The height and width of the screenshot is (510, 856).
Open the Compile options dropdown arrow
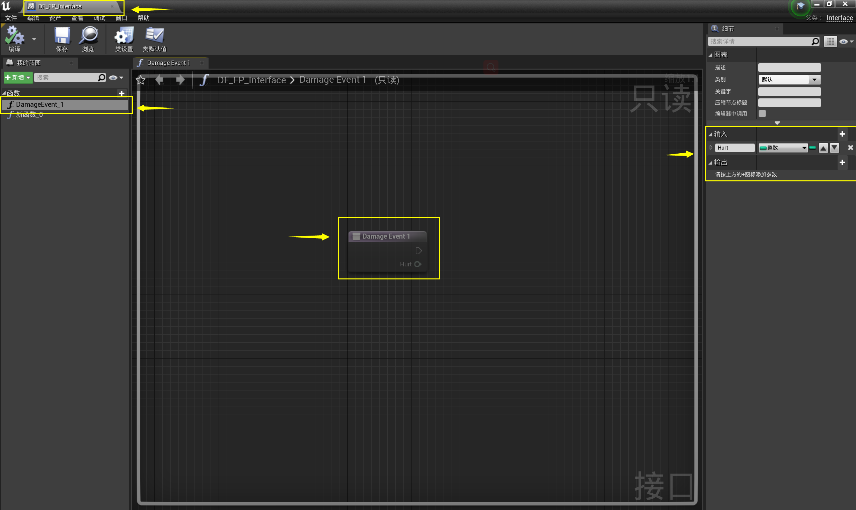coord(34,39)
